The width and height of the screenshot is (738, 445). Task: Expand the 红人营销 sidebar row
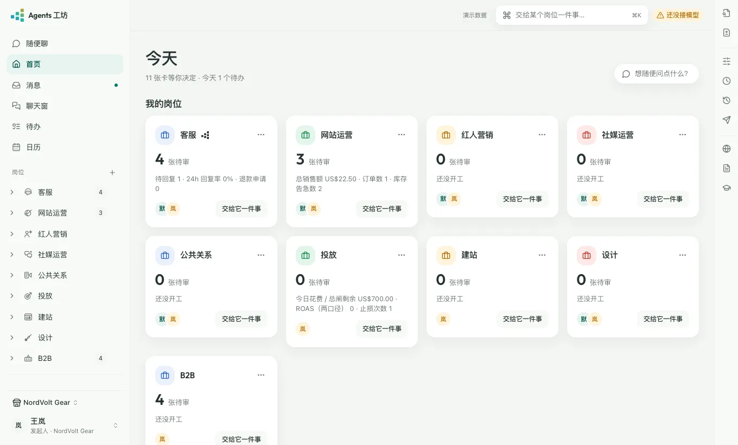coord(12,234)
